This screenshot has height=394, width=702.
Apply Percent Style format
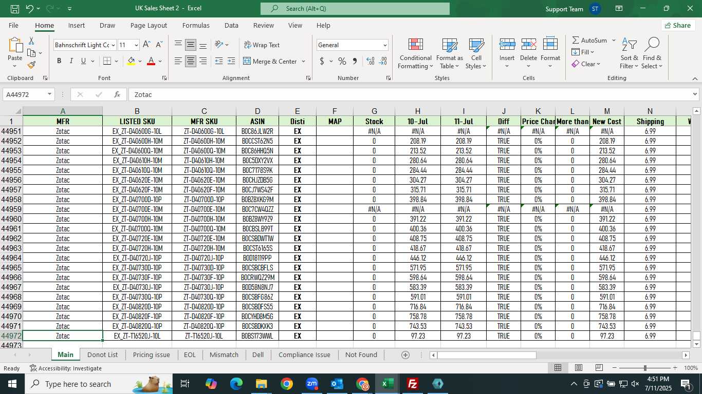click(x=342, y=61)
